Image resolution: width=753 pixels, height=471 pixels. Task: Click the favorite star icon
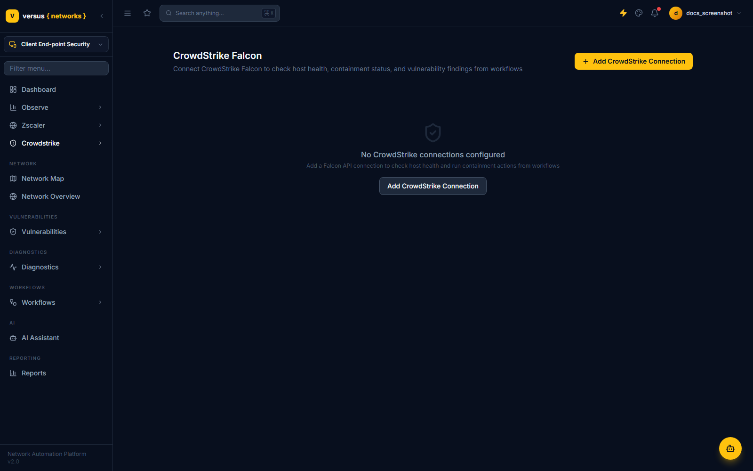point(147,13)
